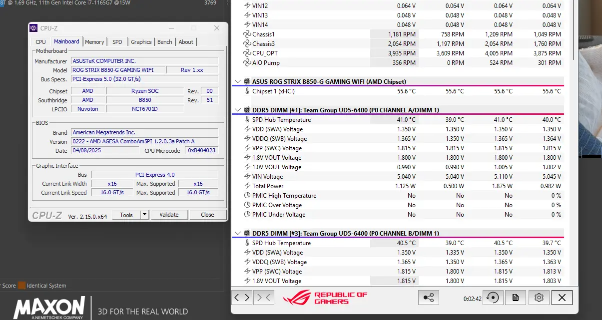The image size is (602, 320).
Task: Close sensor panel with the X button
Action: tap(562, 298)
